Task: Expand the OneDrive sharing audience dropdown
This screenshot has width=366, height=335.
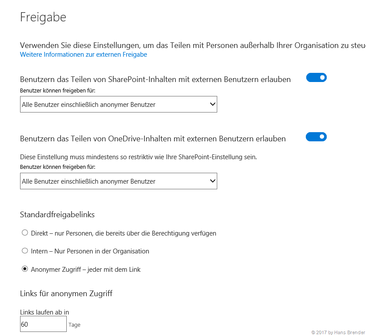Action: click(x=119, y=181)
